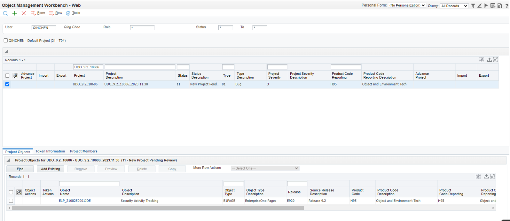Screen dimensions: 510x221
Task: Click the red Delete X icon
Action: [x=24, y=13]
